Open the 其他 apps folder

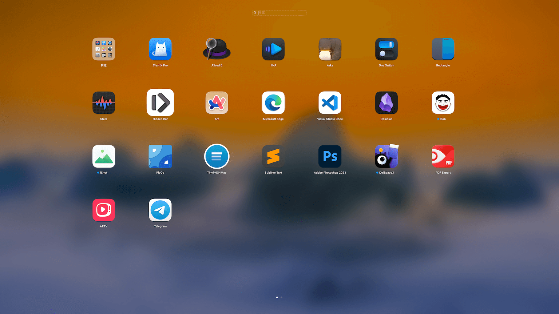[104, 49]
